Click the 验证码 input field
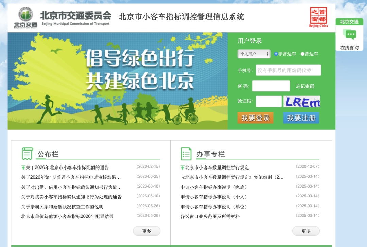367x247 pixels. pos(269,101)
